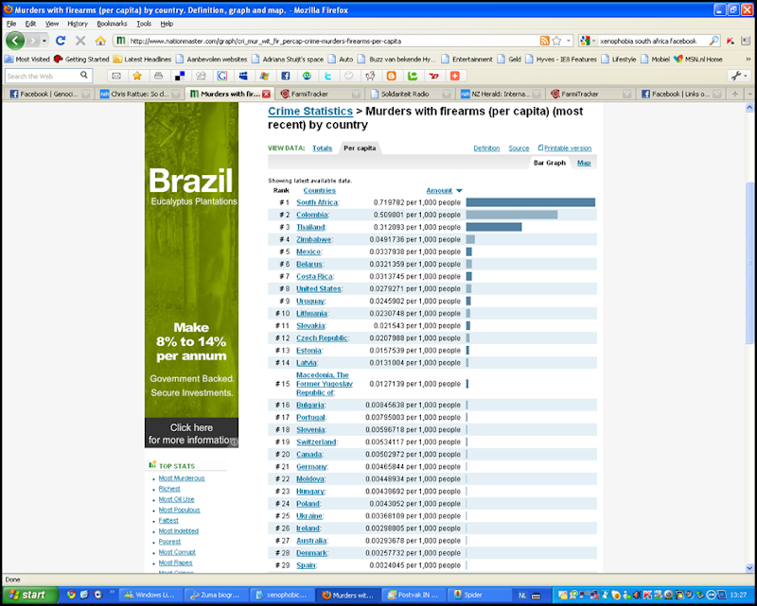This screenshot has height=606, width=757.
Task: Open the gold star favorites toolbar icon
Action: [137, 76]
